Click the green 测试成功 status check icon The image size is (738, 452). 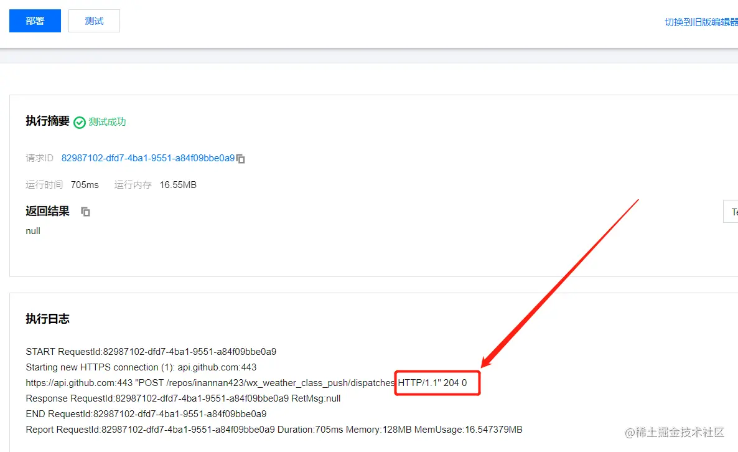click(80, 123)
